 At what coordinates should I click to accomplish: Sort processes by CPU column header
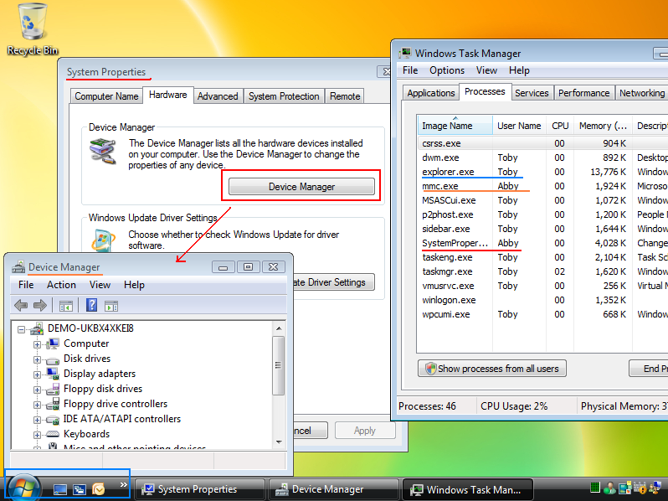tap(560, 126)
